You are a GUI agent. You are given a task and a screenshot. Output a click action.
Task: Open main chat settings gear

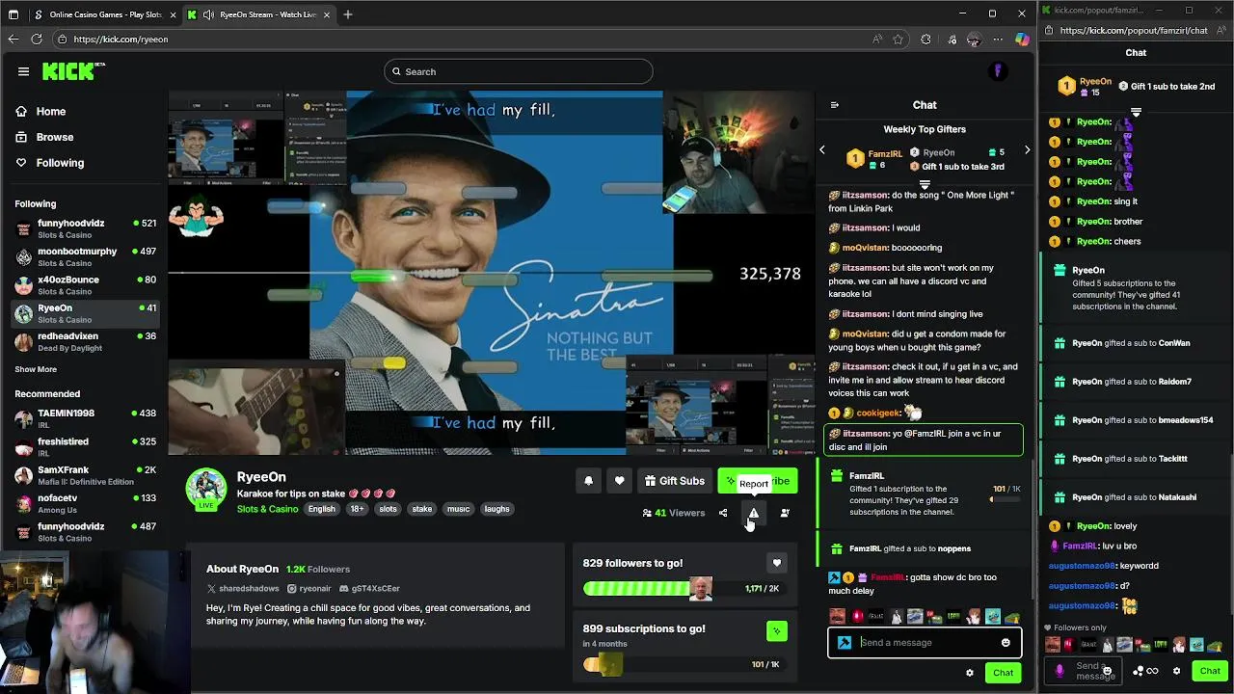pos(970,673)
